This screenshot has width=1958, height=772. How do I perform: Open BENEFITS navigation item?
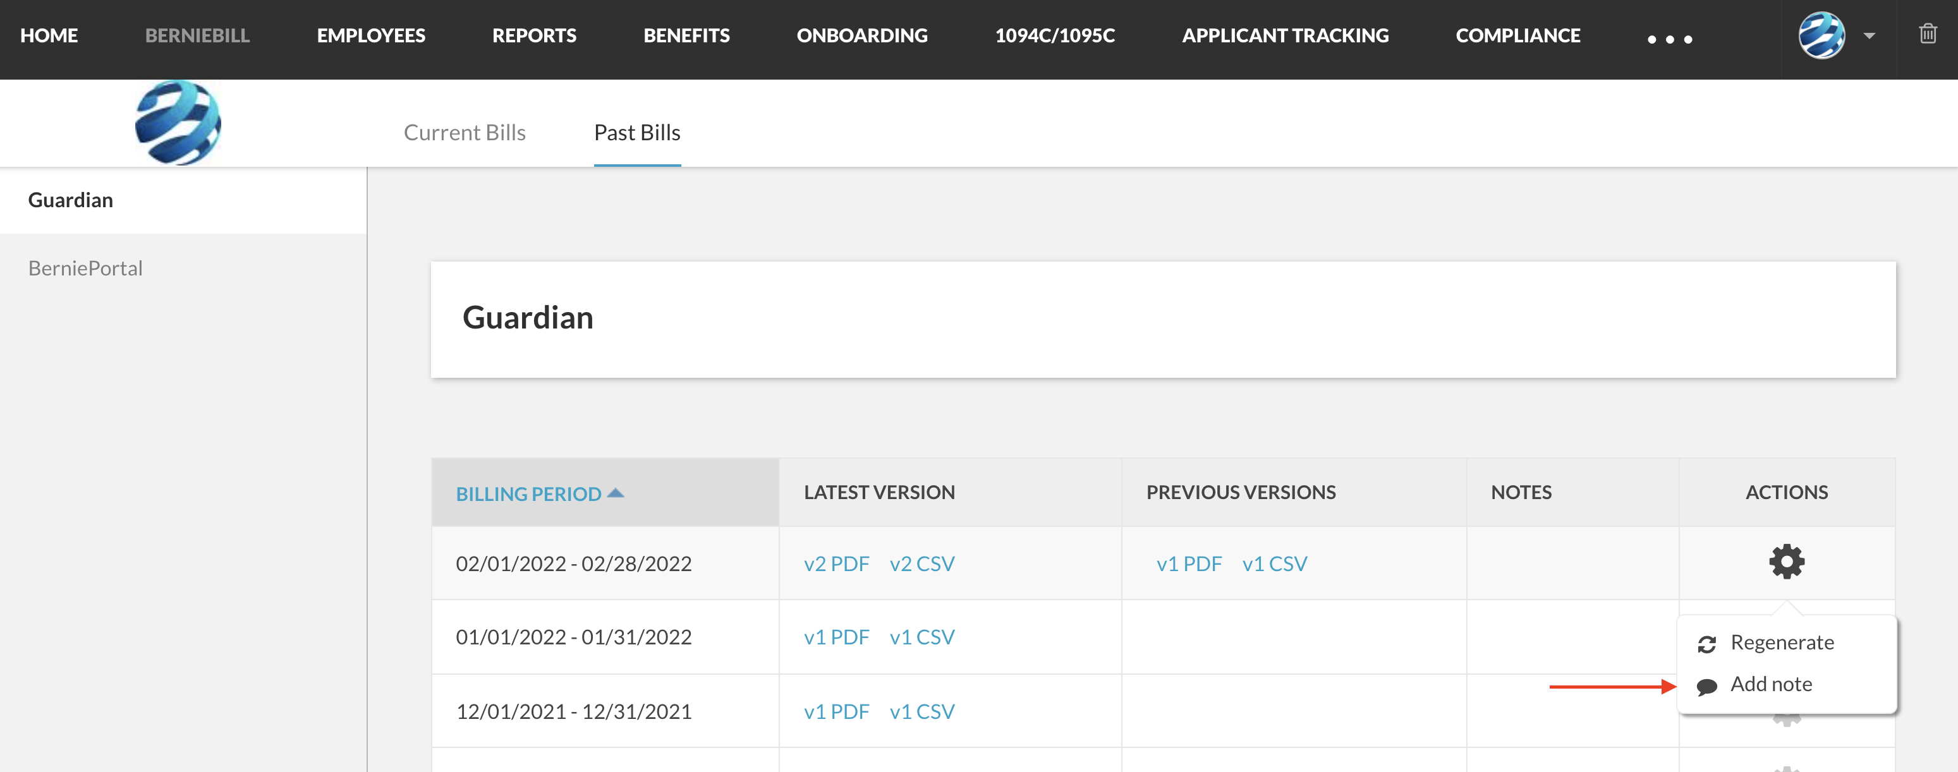pos(686,36)
